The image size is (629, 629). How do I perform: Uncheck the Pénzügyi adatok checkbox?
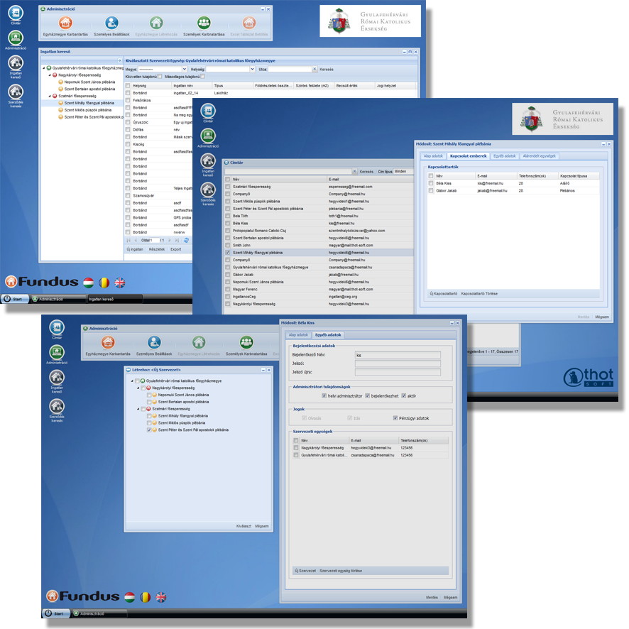(395, 418)
